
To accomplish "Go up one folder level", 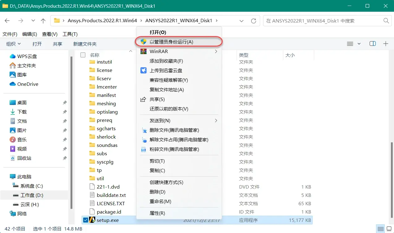I will point(43,21).
